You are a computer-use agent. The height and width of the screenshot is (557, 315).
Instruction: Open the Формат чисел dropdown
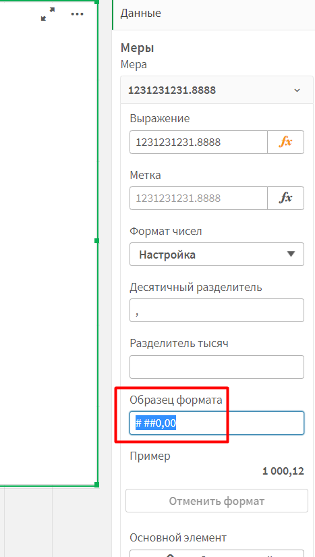pos(217,255)
